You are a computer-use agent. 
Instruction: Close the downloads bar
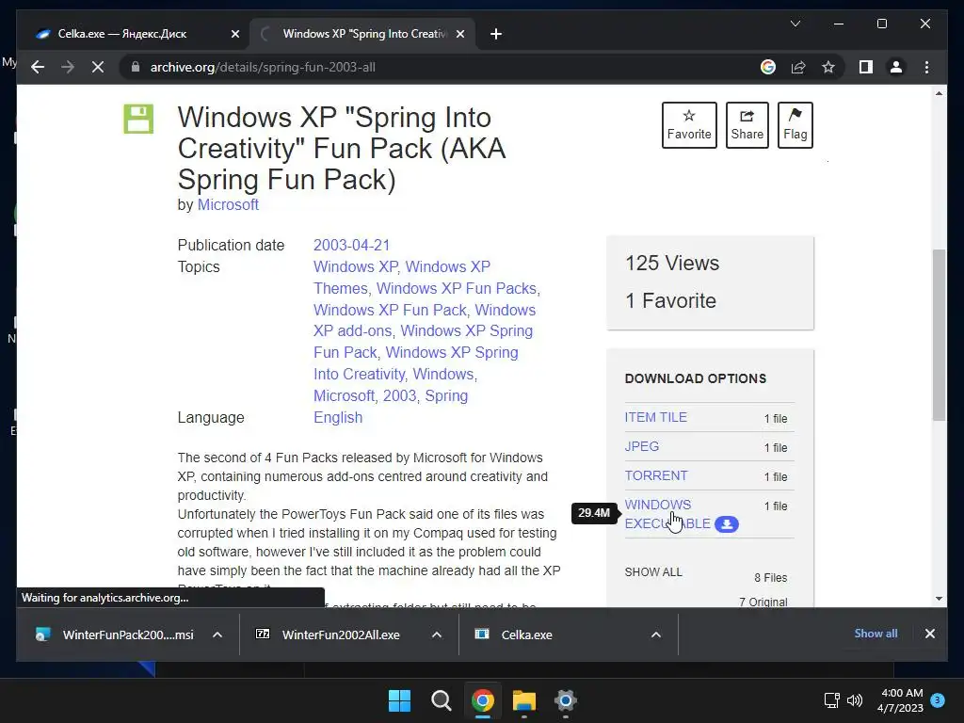(x=929, y=634)
